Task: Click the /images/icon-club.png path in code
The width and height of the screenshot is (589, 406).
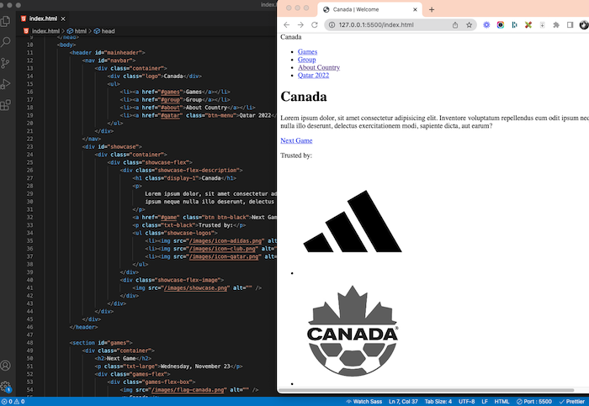Action: 224,249
